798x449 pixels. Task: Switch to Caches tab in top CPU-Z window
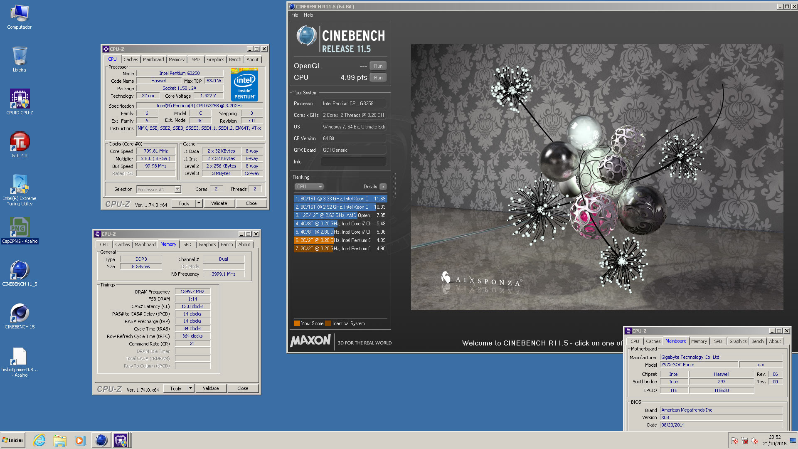131,59
